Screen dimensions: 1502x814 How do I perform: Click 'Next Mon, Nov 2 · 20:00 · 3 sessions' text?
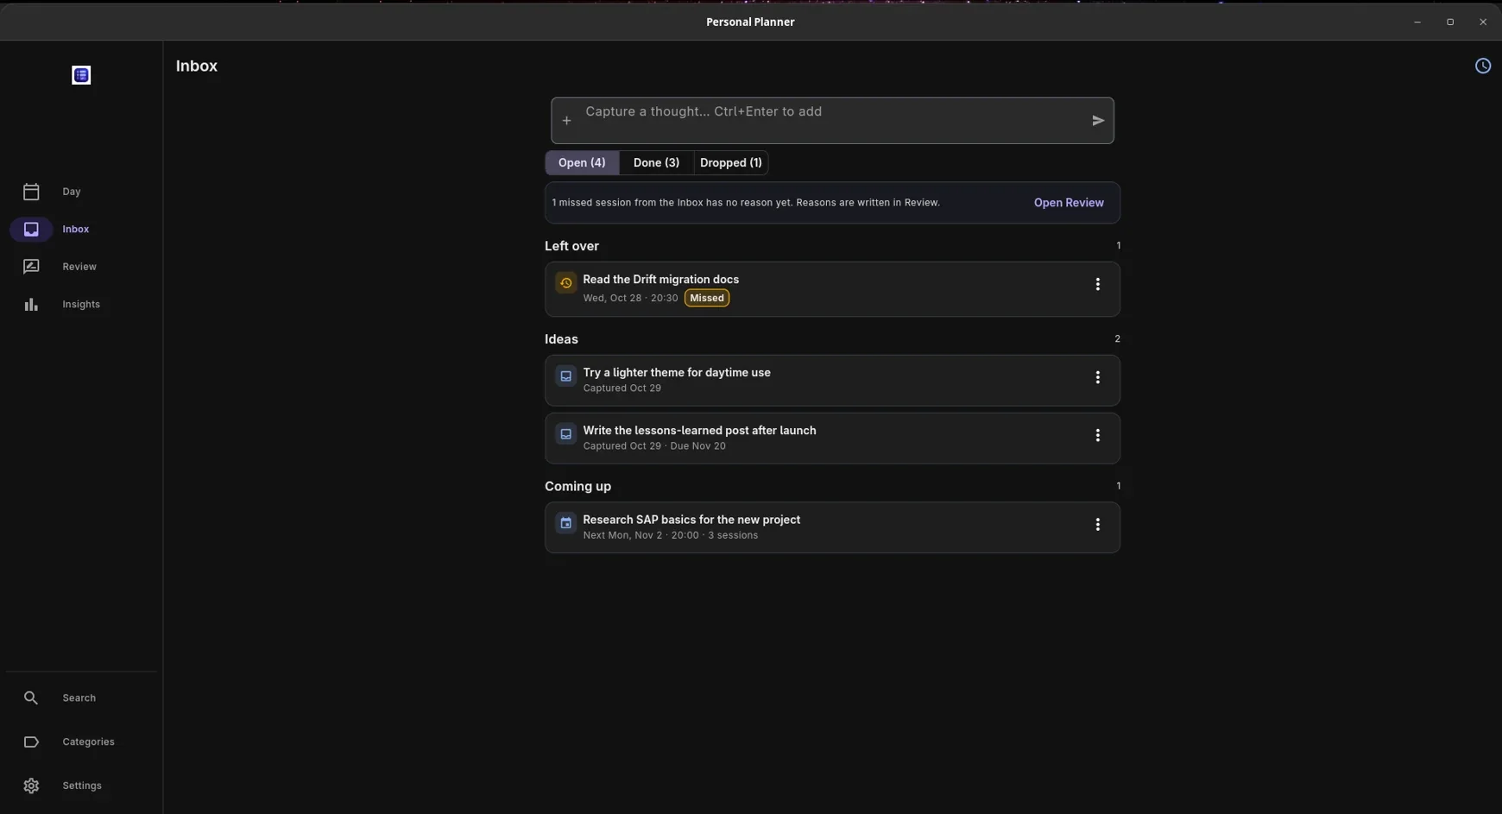(x=670, y=535)
